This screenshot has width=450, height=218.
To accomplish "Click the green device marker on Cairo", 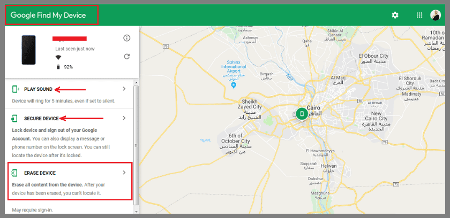I will (302, 114).
